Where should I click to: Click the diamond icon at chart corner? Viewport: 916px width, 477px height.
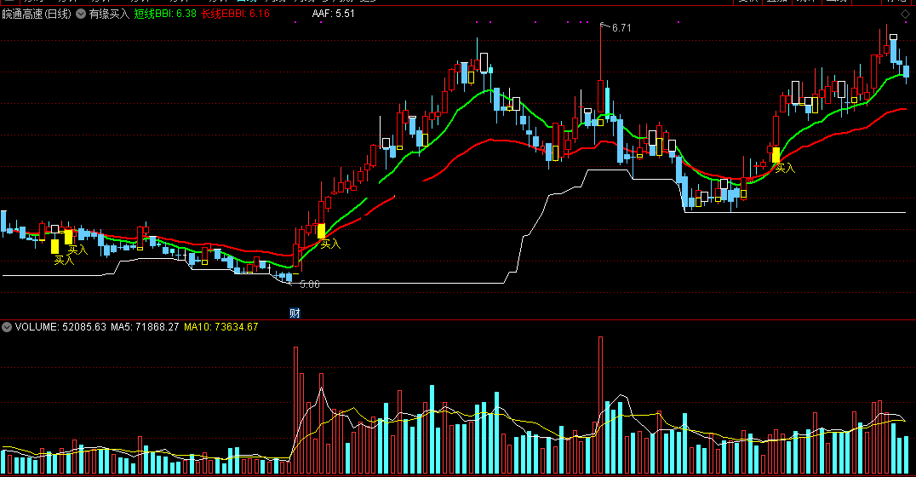click(x=906, y=14)
